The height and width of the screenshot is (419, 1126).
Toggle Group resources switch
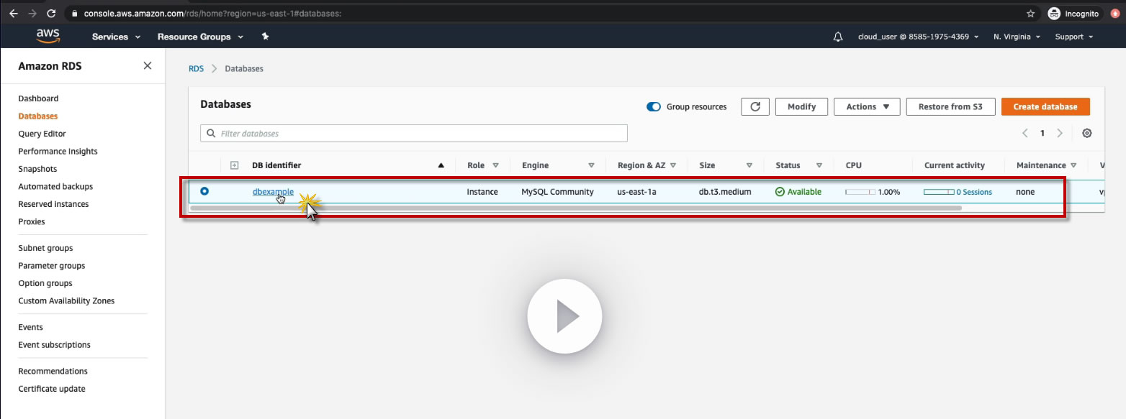654,106
